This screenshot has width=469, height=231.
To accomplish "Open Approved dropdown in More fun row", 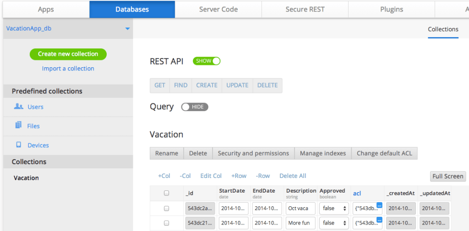I will pyautogui.click(x=334, y=223).
